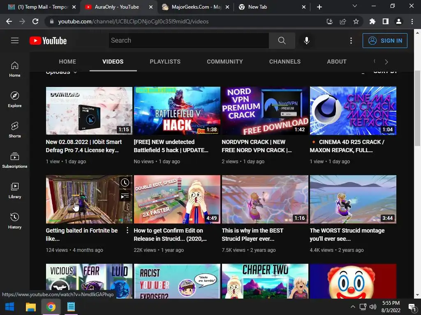Open Battlefield 5 hack video title
Viewport: 421px width, 315px height.
[171, 146]
